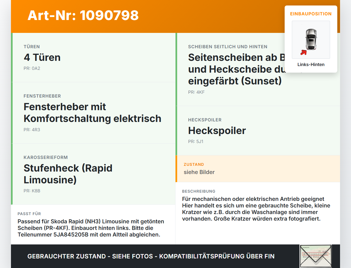Select the Seitenscheiben Sunset tinted description

click(236, 69)
